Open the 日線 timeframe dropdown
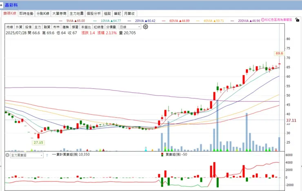The image size is (302, 191). [x=130, y=27]
